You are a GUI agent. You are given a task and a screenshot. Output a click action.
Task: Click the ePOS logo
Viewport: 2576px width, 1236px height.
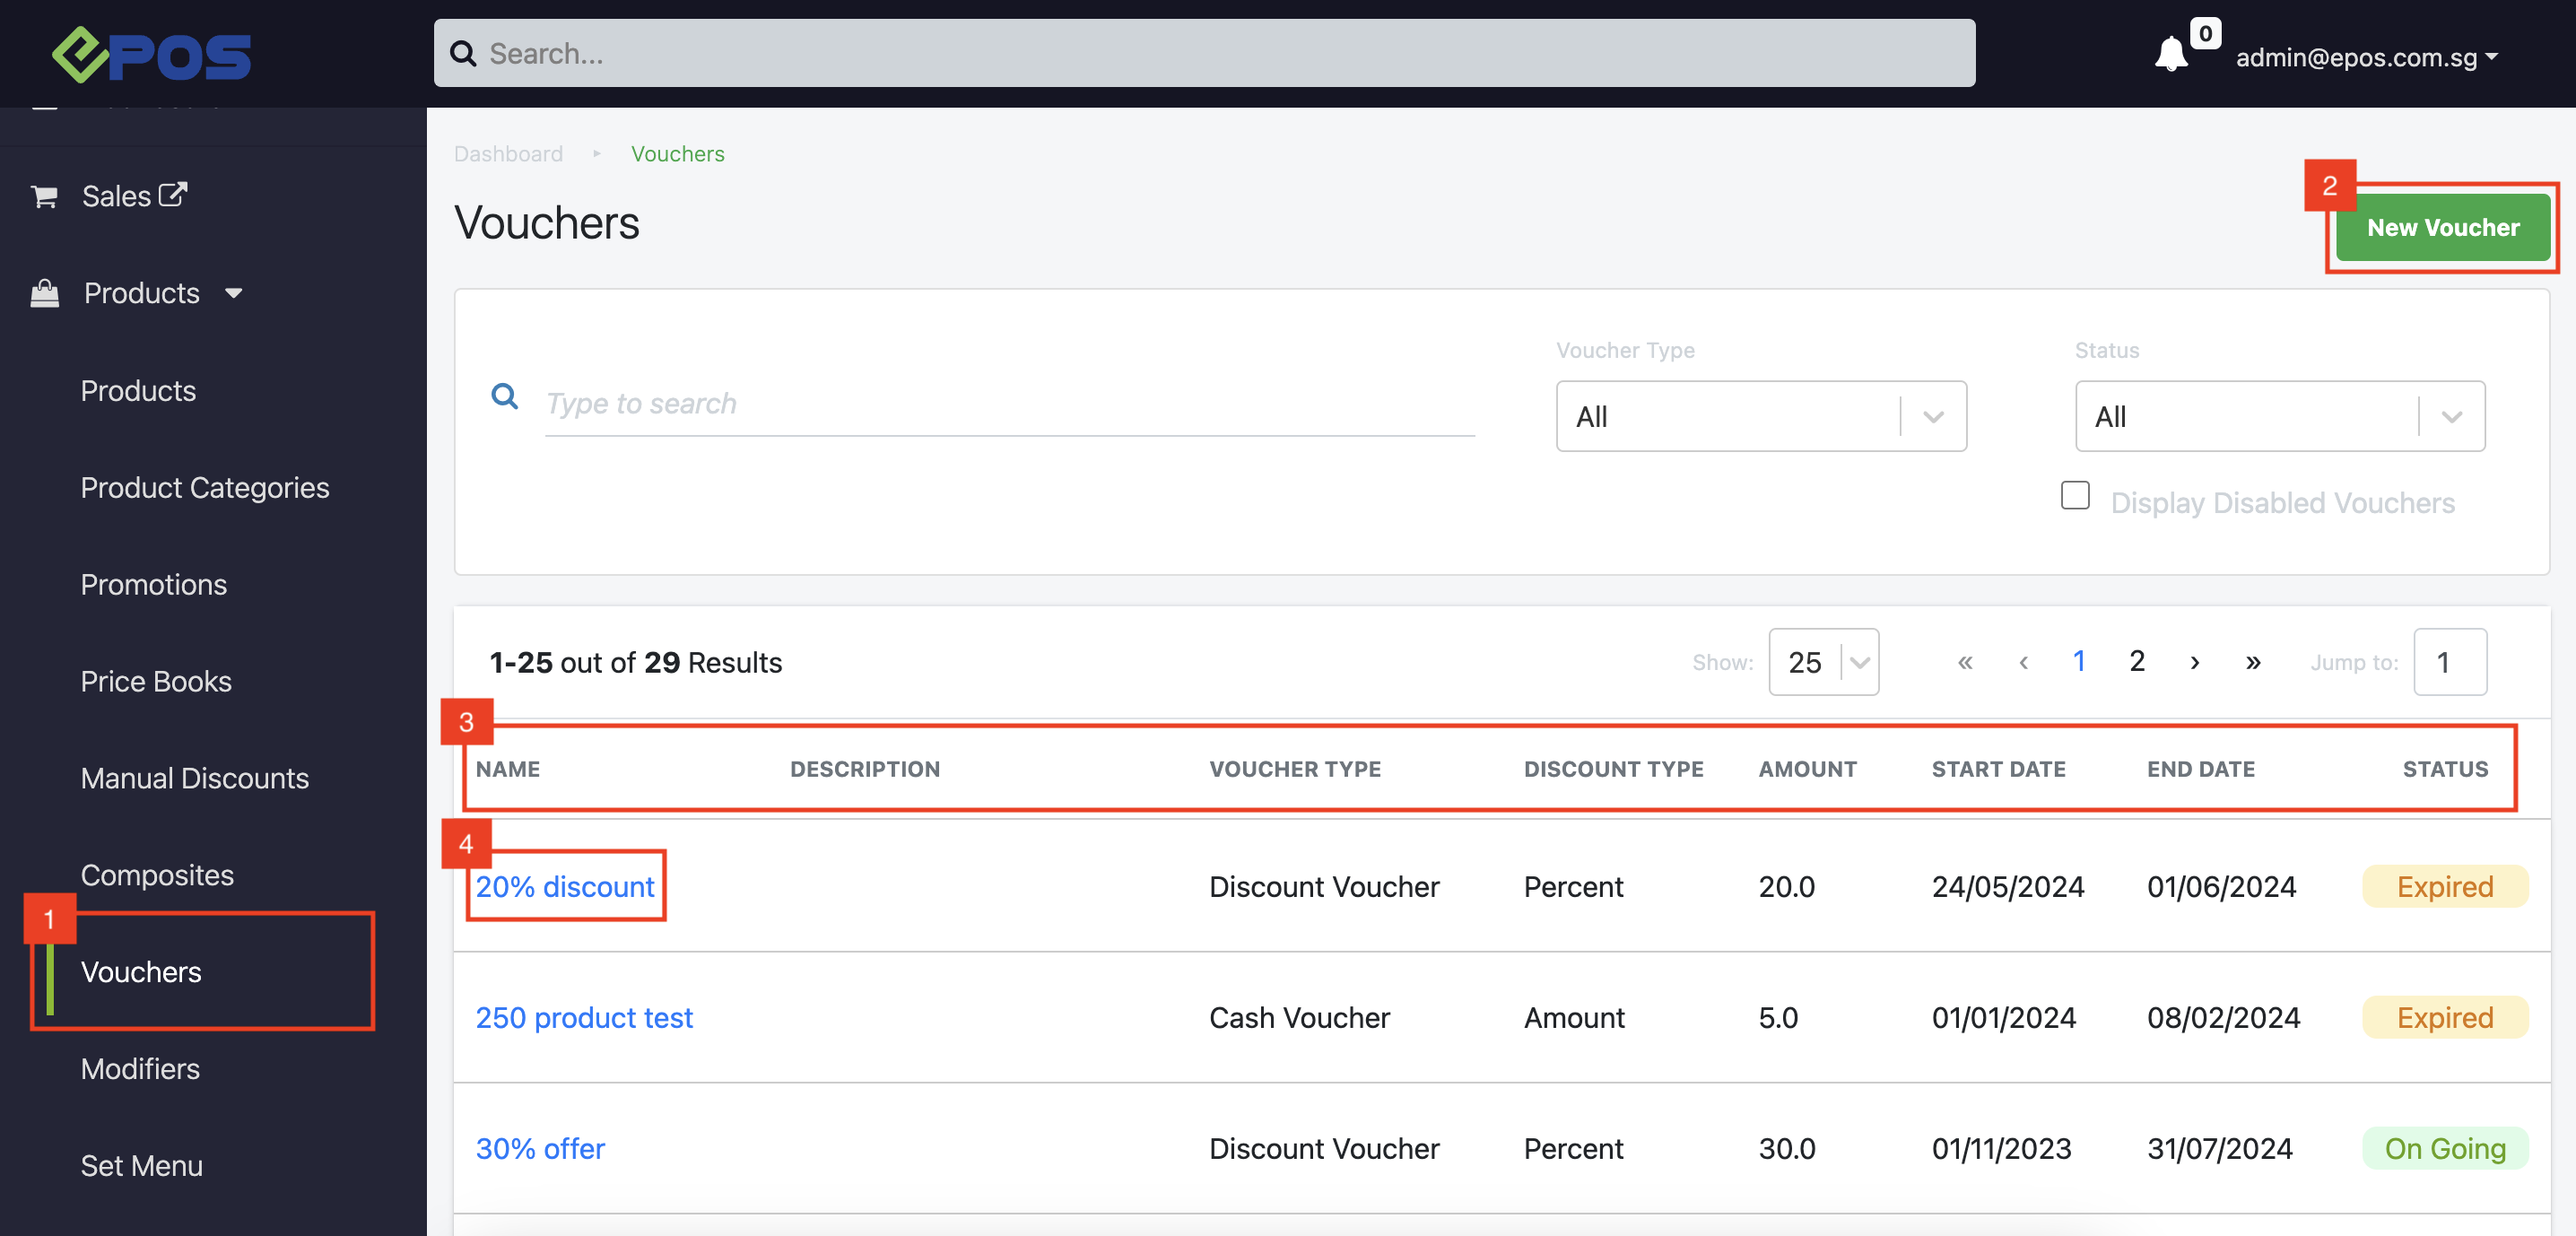[151, 55]
